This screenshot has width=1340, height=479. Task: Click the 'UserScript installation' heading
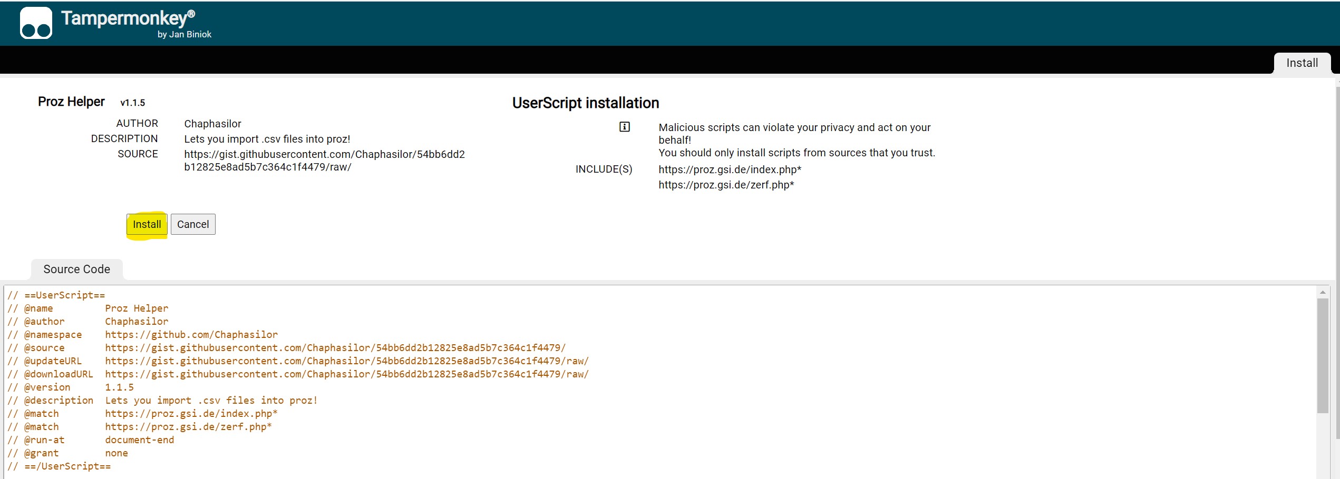[586, 103]
